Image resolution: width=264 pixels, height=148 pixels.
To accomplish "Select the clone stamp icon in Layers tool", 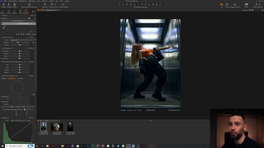I will coord(29,34).
